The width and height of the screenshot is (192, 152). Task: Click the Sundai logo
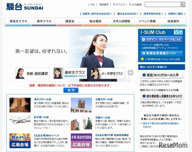(x=25, y=7)
